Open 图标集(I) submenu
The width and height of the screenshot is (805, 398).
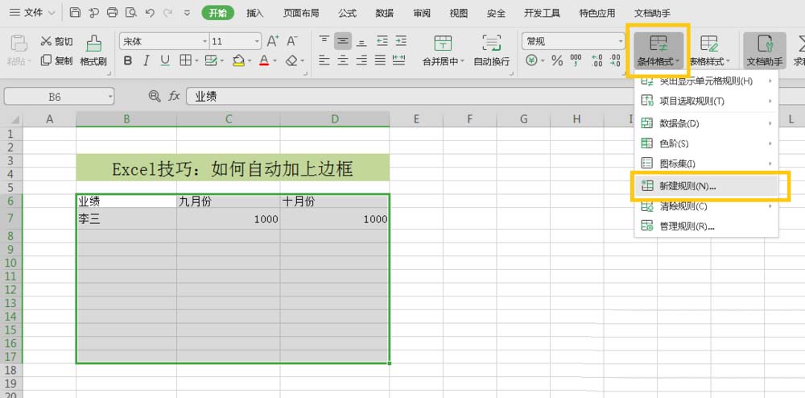(707, 164)
